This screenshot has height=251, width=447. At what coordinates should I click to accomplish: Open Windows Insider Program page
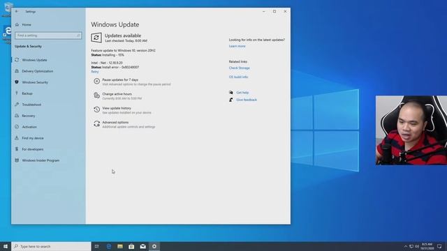coord(41,160)
